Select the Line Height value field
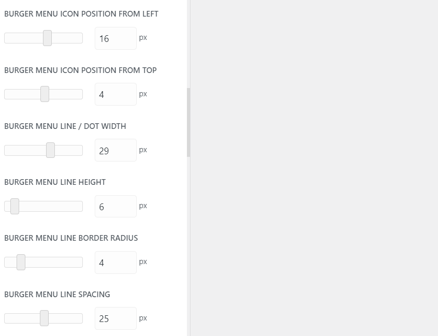 [x=115, y=206]
